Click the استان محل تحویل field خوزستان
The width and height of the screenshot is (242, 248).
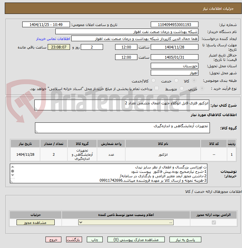coord(175,66)
